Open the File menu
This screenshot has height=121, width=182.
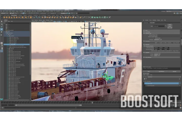tap(2, 11)
